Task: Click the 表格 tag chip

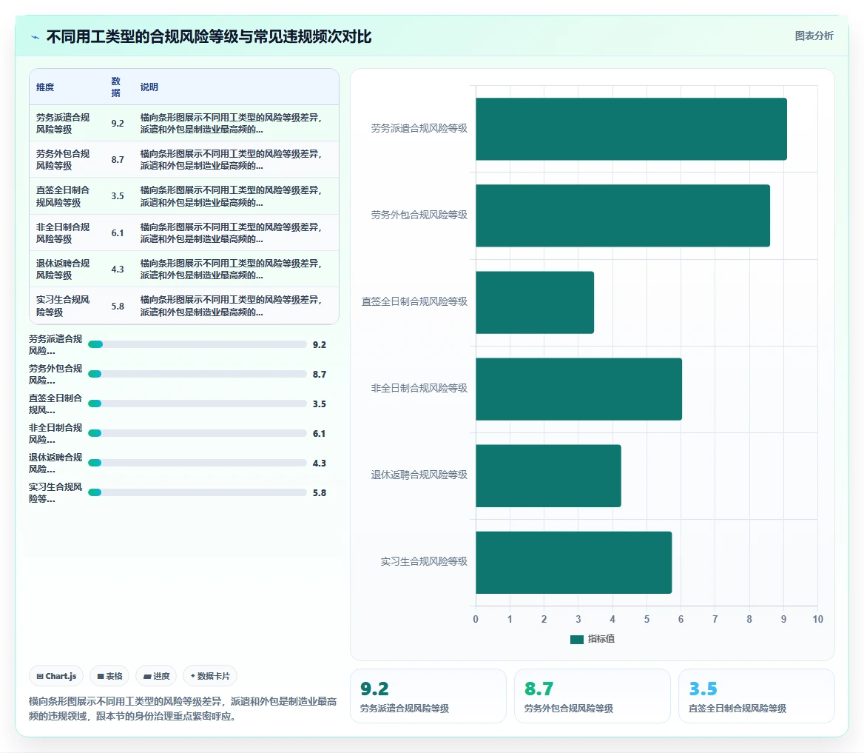Action: tap(109, 676)
